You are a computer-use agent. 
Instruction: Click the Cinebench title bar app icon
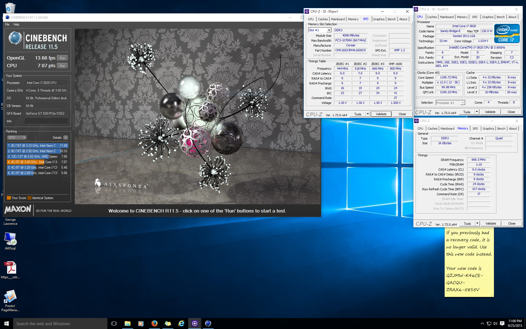pyautogui.click(x=7, y=17)
